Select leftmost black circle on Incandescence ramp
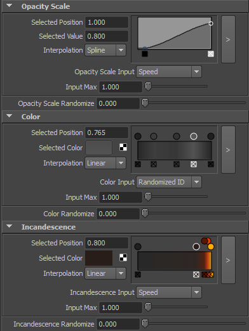Screen dimensions: 249x331 tap(138, 247)
